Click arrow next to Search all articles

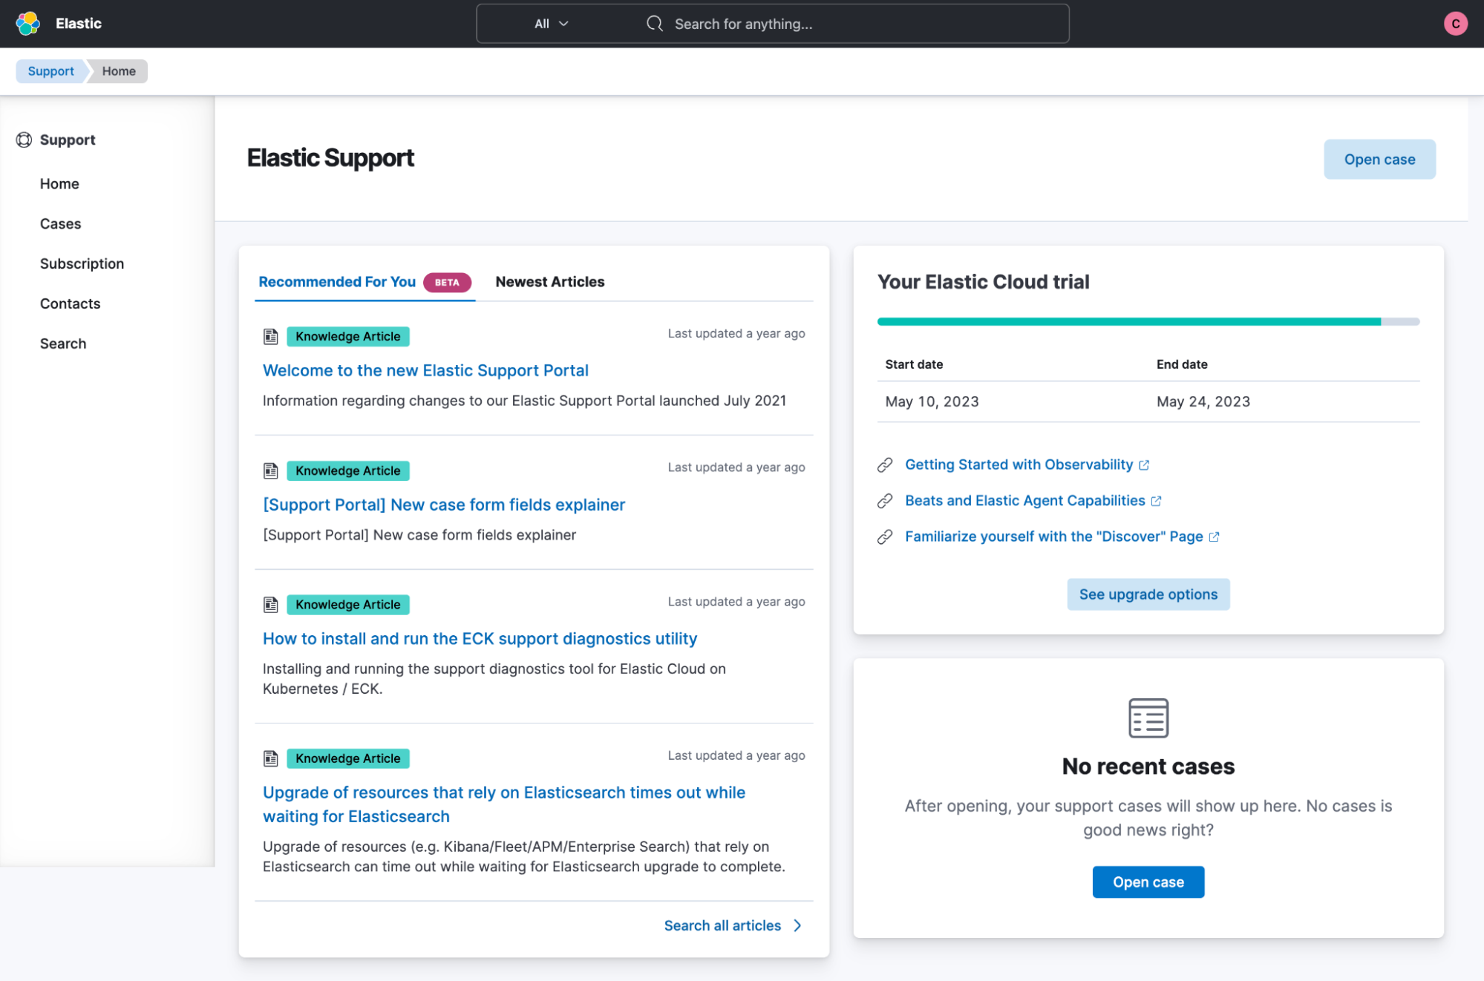pos(797,925)
